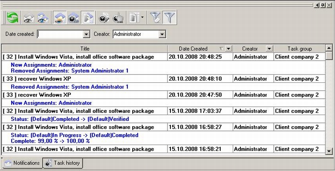
Task: Open the Date Created column filter dropdown
Action: click(x=228, y=49)
